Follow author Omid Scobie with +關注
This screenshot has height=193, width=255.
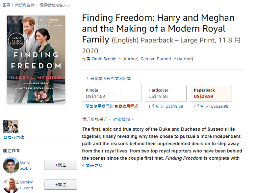click(x=61, y=165)
